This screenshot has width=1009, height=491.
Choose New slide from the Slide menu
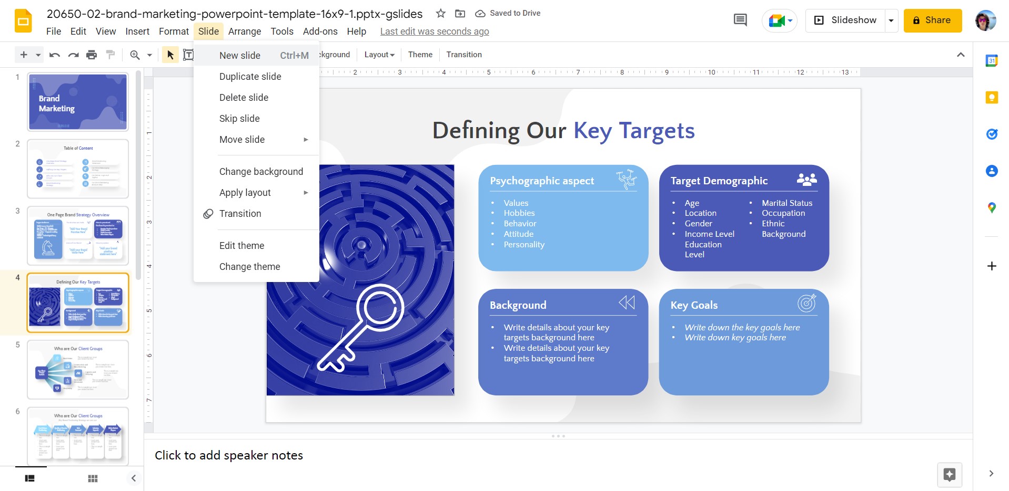point(240,55)
